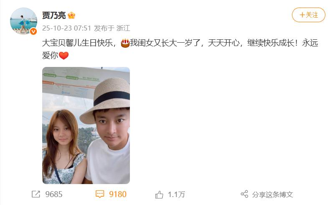This screenshot has width=335, height=205.
Task: Click the share nodes icon
Action: [x=244, y=194]
